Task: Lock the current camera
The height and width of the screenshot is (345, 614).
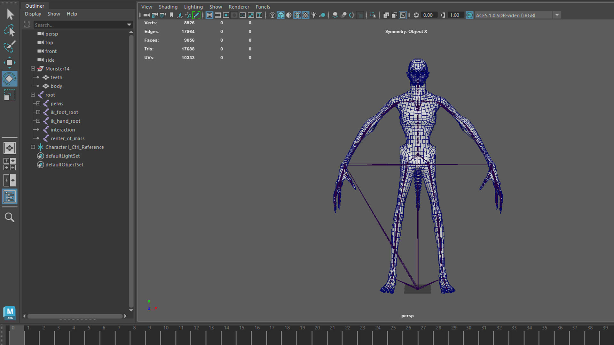Action: coord(155,15)
